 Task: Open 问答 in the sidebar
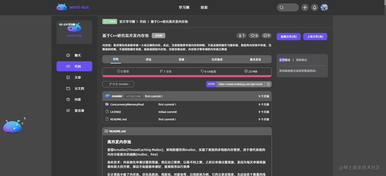tap(74, 99)
